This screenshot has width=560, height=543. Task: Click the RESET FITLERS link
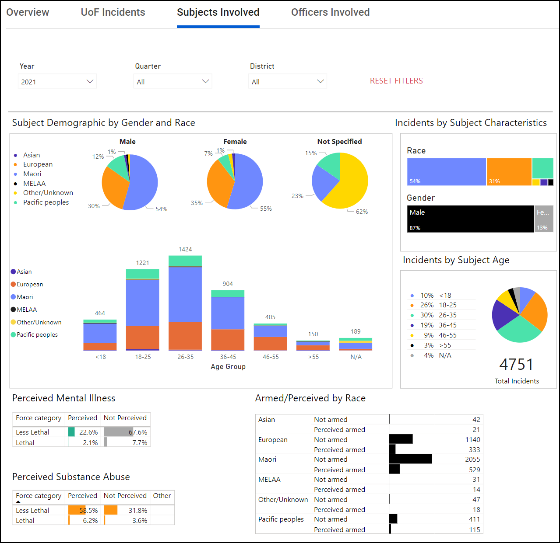[396, 80]
